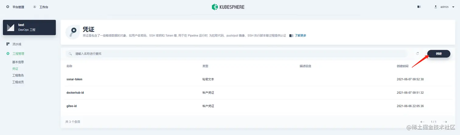The height and width of the screenshot is (135, 460).
Task: Go to the next page arrow
Action: click(x=445, y=122)
